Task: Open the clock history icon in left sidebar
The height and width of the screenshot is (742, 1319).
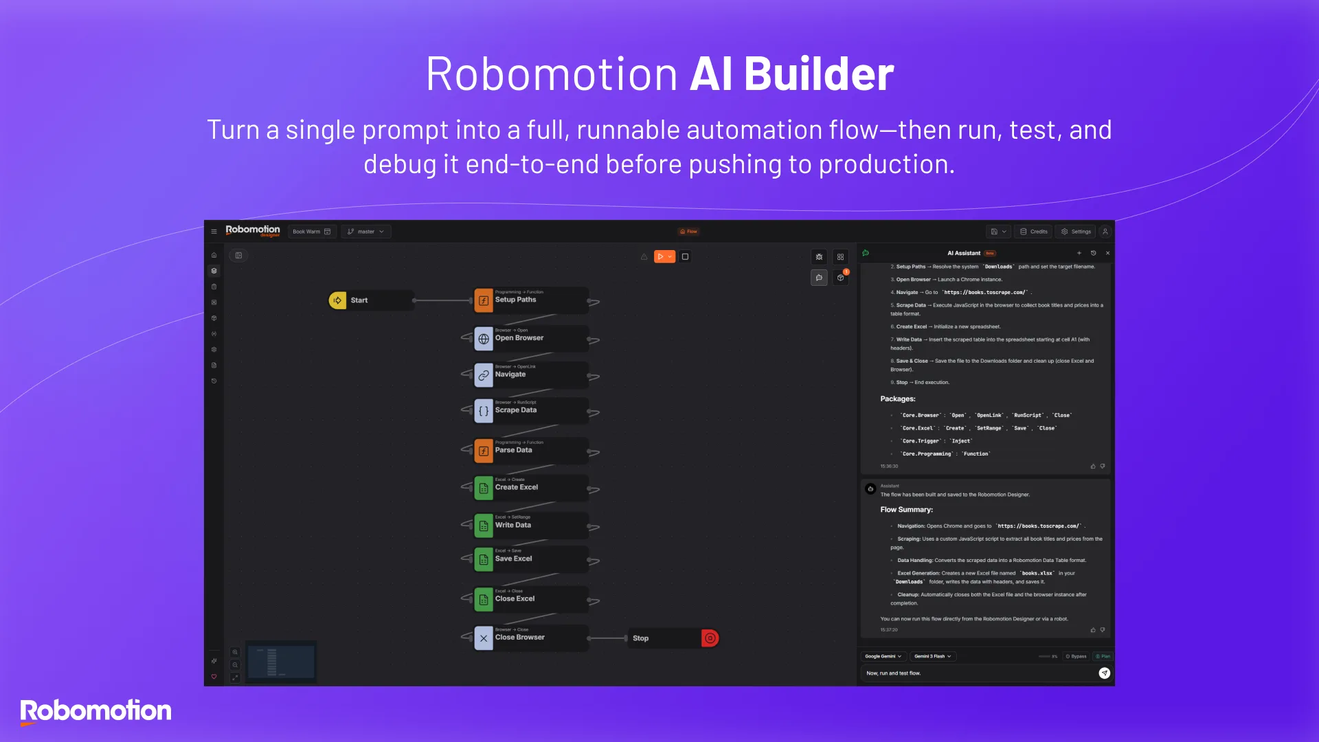Action: point(214,381)
